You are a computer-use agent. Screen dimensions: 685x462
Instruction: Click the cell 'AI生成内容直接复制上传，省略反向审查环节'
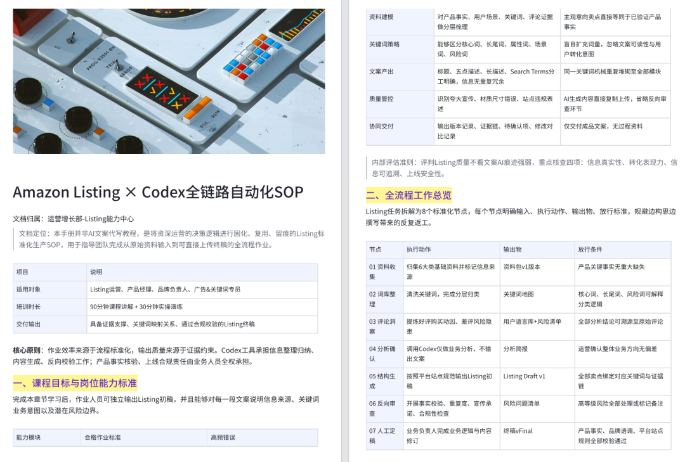615,105
